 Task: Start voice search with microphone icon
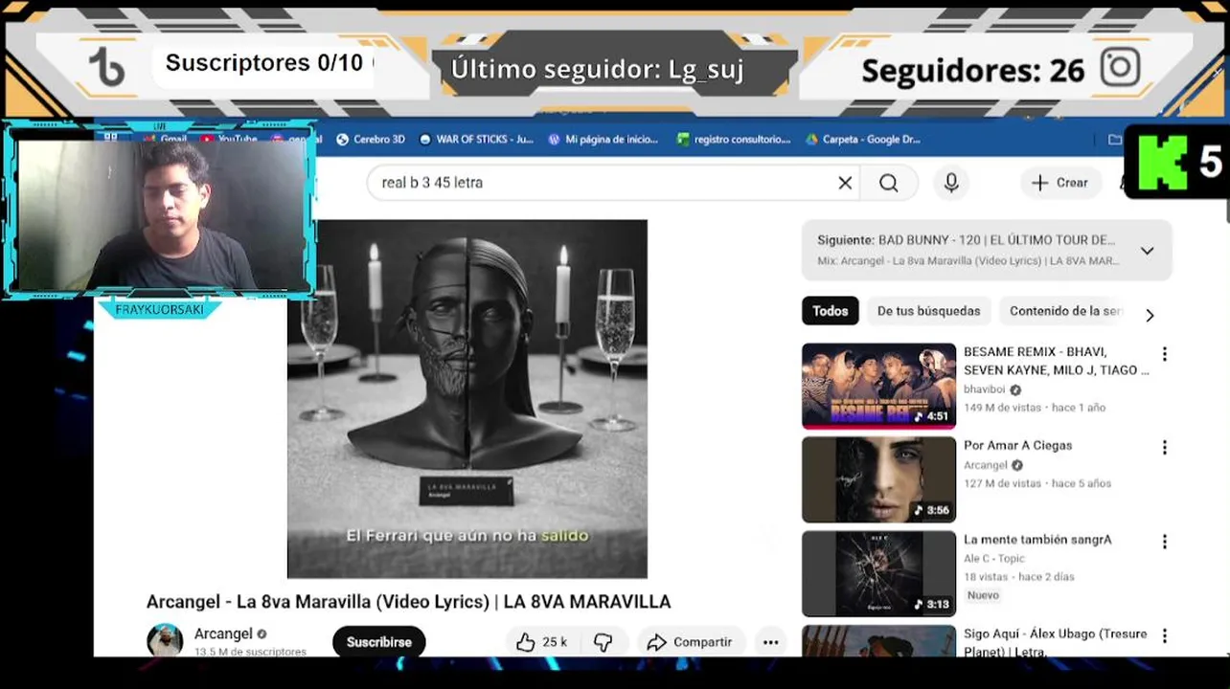tap(951, 183)
